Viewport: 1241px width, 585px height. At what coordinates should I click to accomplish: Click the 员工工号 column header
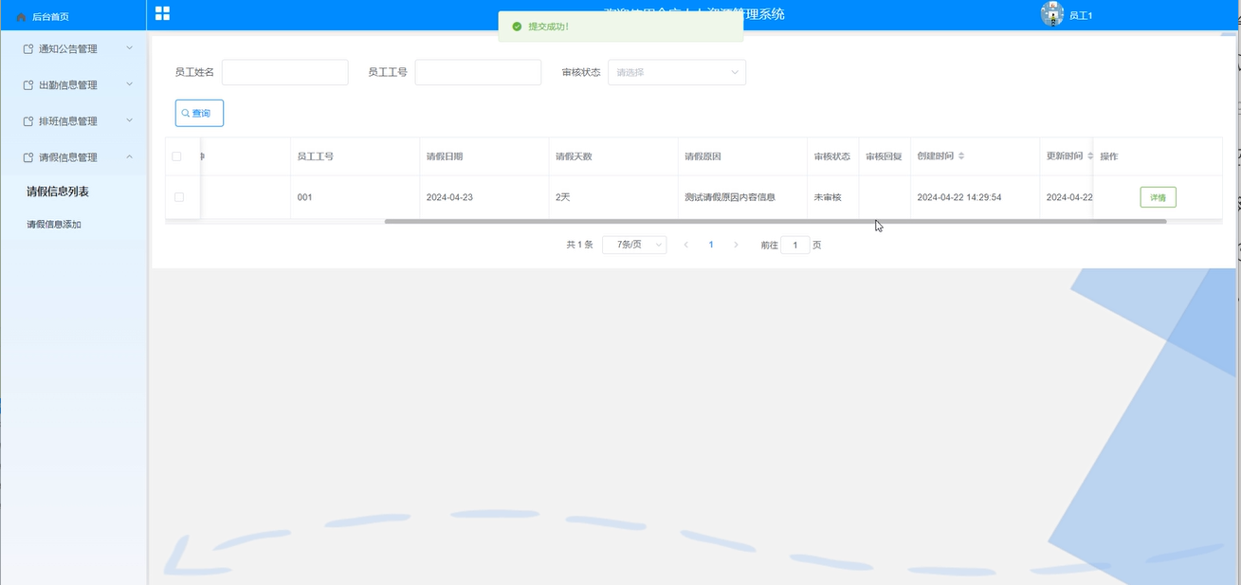[x=315, y=156]
